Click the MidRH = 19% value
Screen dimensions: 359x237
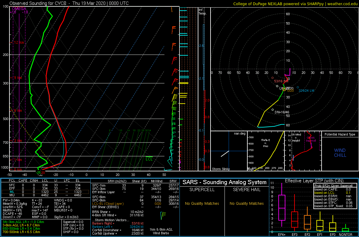coord(12,210)
